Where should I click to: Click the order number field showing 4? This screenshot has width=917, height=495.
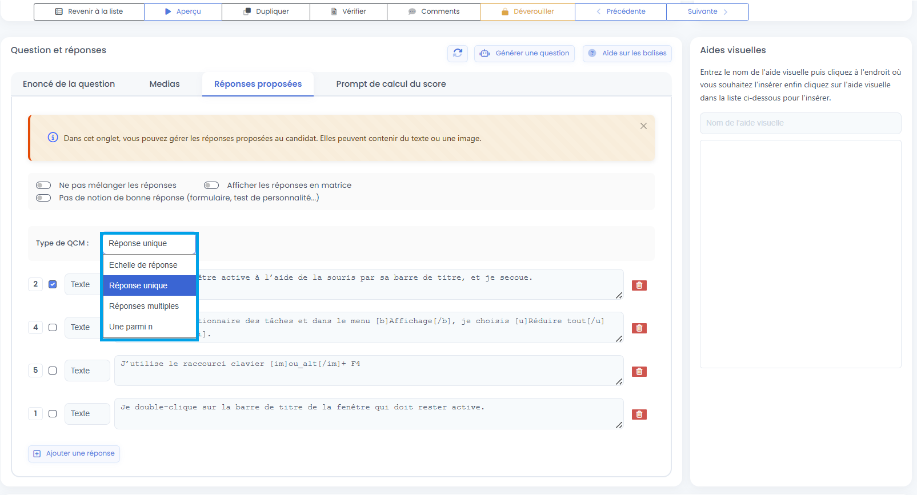point(35,327)
